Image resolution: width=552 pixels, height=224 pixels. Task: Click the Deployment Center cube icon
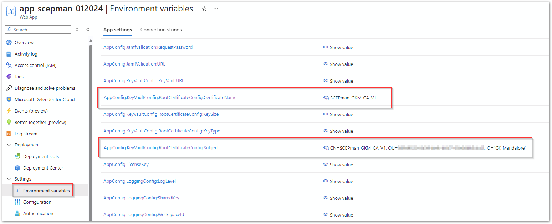[17, 168]
